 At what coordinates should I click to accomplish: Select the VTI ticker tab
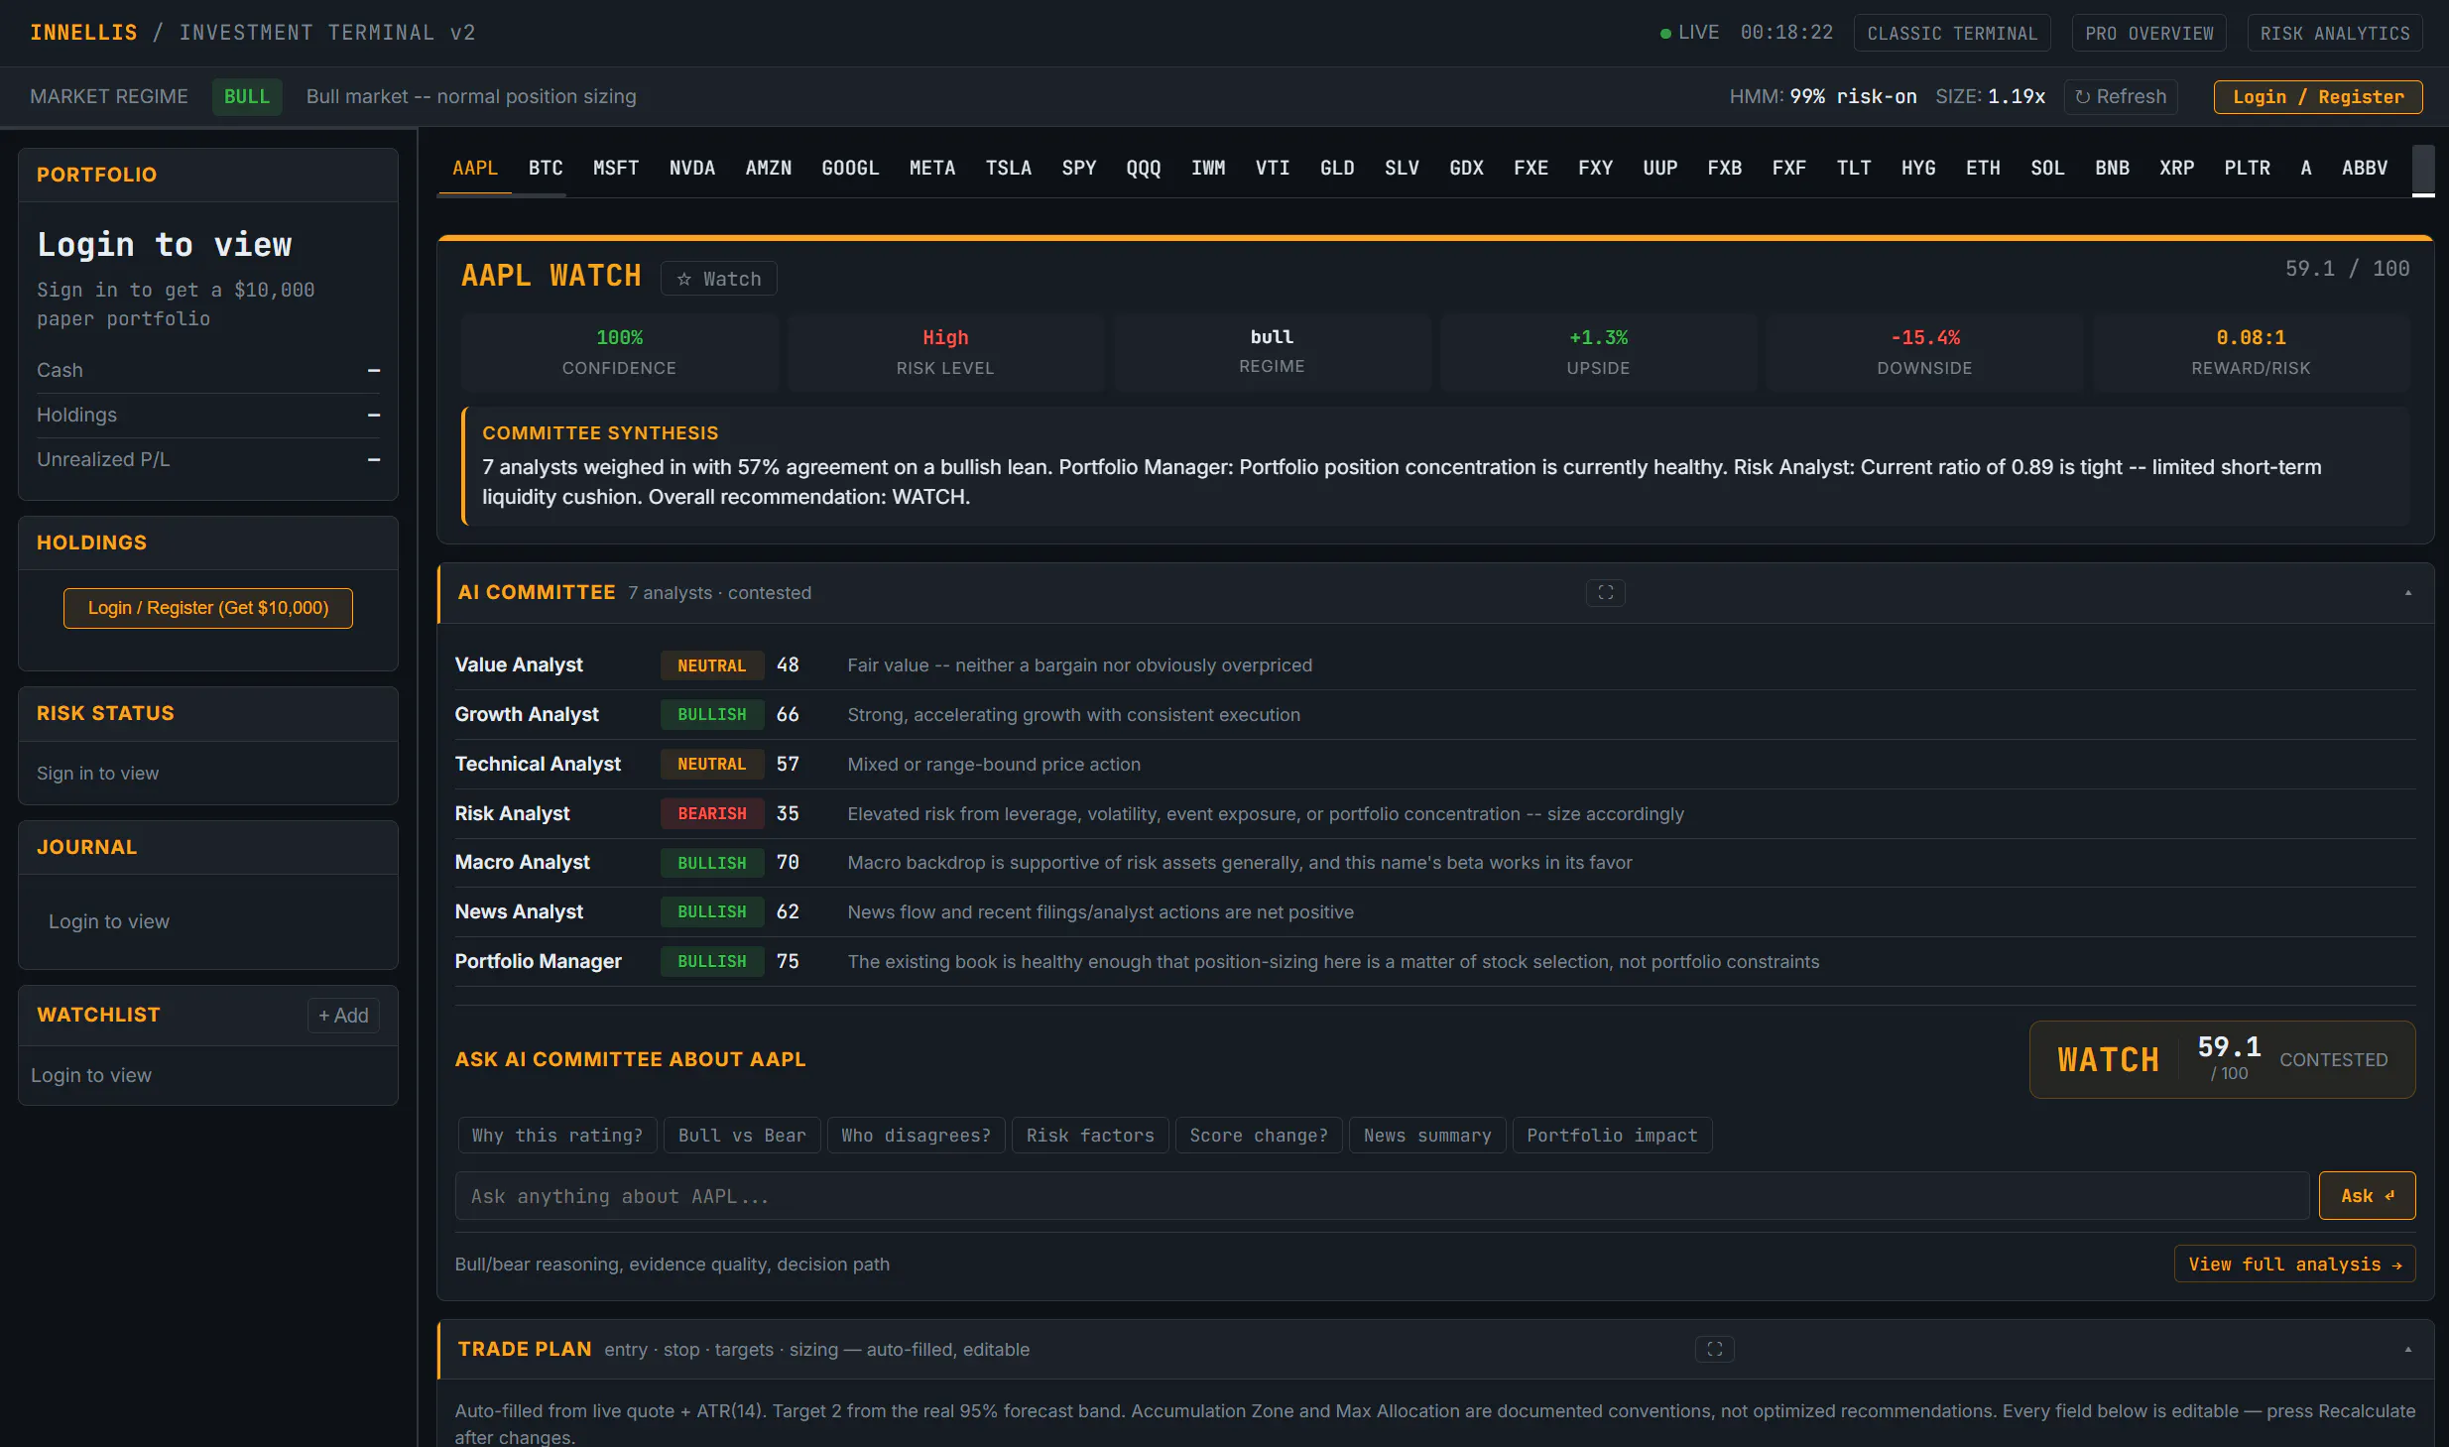pos(1273,169)
